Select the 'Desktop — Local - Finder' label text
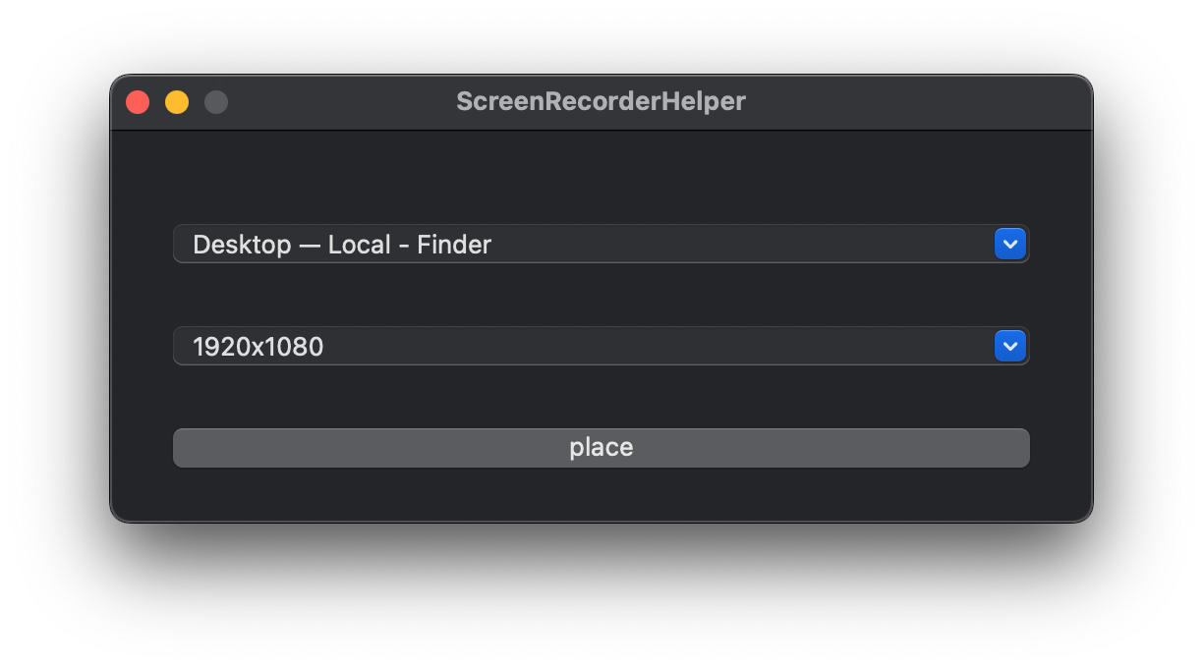1203x668 pixels. click(x=342, y=245)
